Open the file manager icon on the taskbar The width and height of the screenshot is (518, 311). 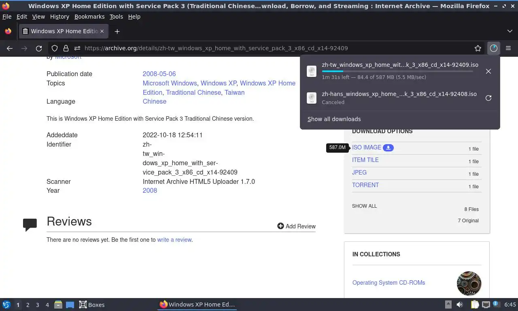(x=58, y=305)
